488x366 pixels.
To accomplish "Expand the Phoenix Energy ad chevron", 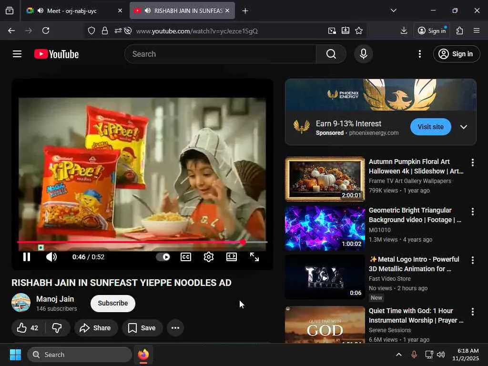I will pyautogui.click(x=464, y=127).
